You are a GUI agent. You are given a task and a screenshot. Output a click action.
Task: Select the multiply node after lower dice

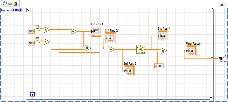(x=47, y=42)
